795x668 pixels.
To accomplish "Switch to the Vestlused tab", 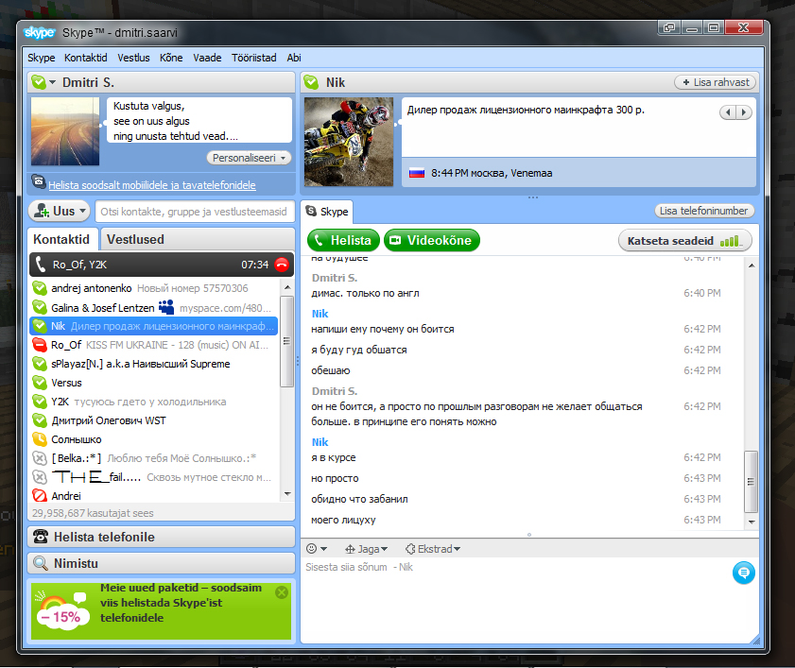I will pyautogui.click(x=198, y=239).
